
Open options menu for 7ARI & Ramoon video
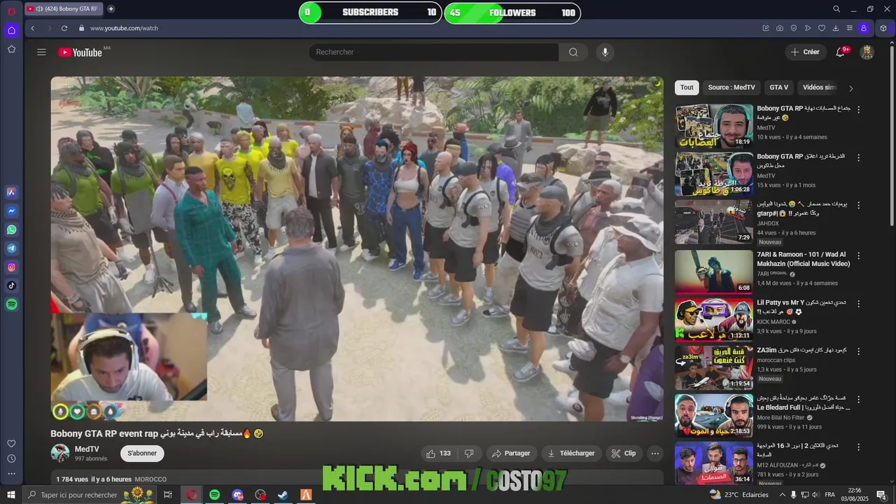coord(859,255)
